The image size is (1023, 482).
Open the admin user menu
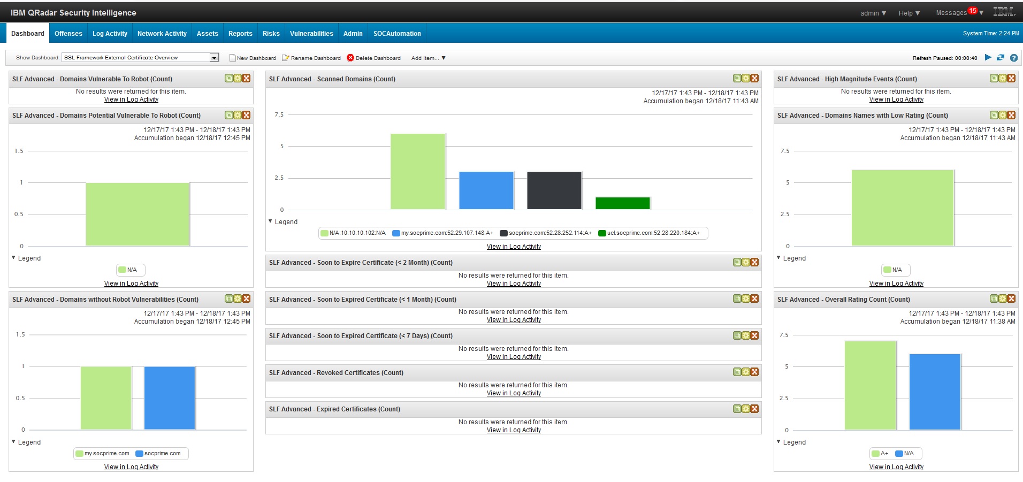(873, 13)
